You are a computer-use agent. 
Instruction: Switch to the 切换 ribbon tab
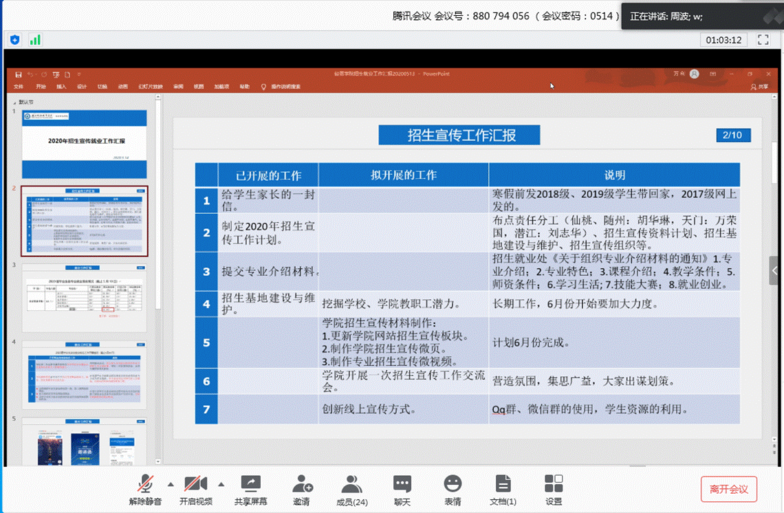[102, 87]
